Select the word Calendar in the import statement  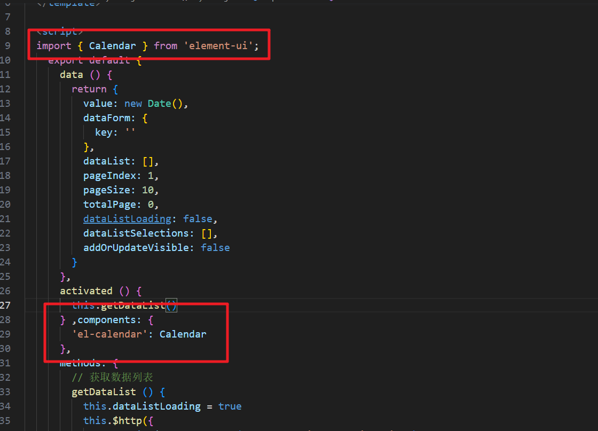click(112, 46)
